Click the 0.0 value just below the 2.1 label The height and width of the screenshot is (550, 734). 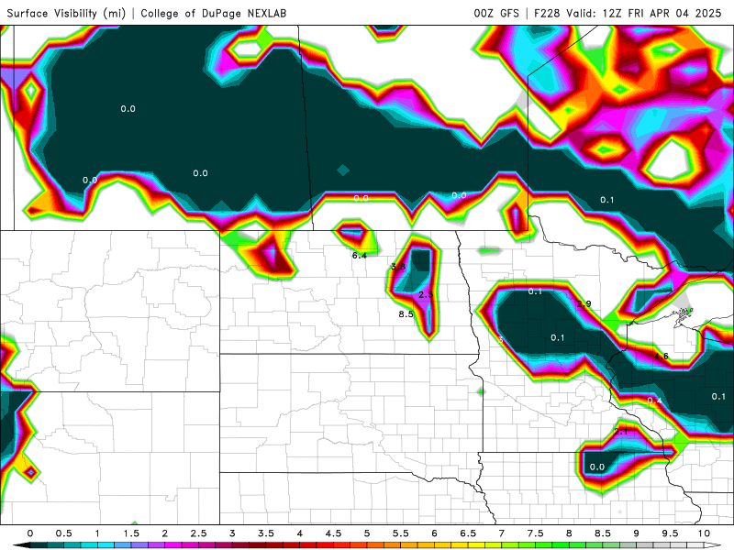597,467
